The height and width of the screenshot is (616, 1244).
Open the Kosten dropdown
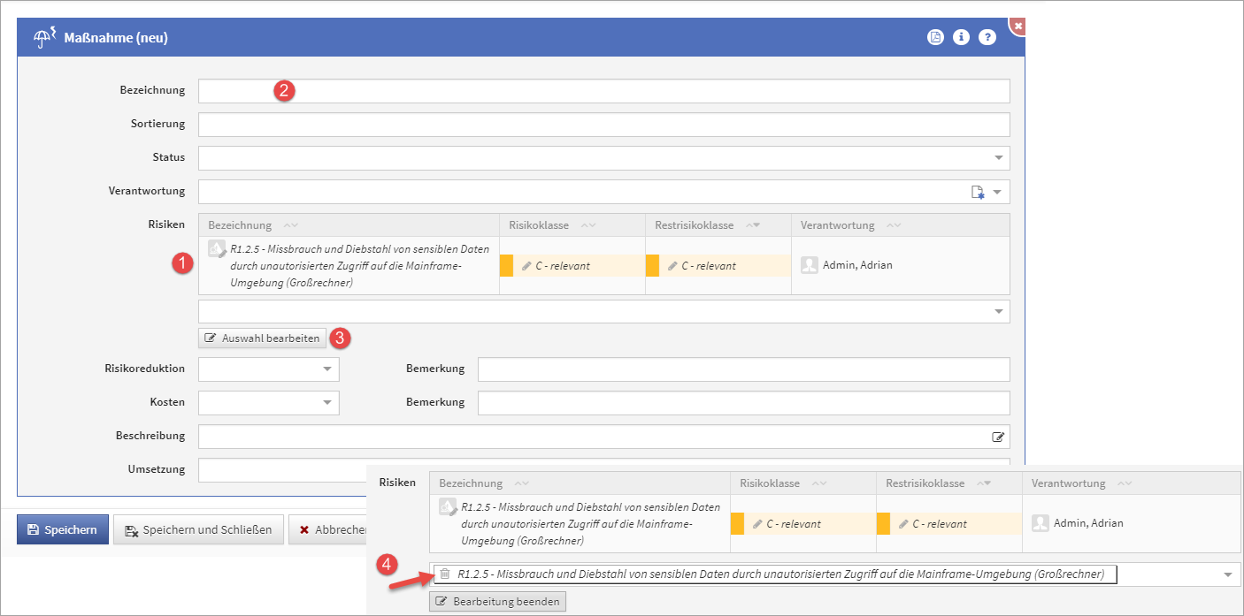point(327,403)
